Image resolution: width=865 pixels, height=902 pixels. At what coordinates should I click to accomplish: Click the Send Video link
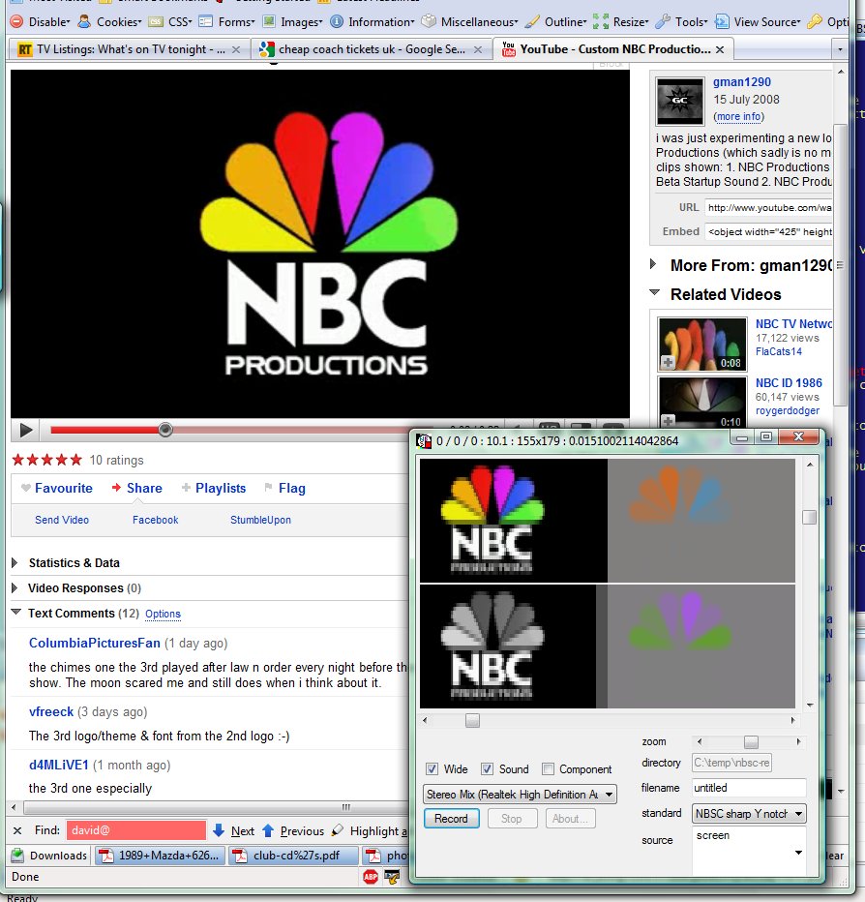62,520
